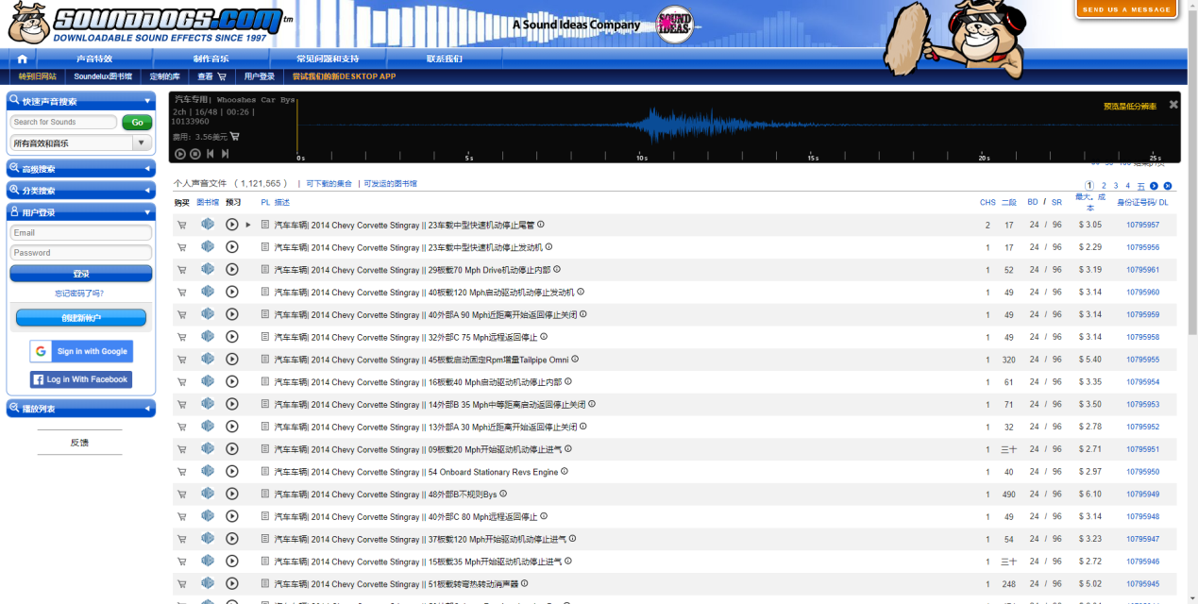Open the 制作音乐 menu
This screenshot has height=604, width=1198.
click(x=211, y=59)
